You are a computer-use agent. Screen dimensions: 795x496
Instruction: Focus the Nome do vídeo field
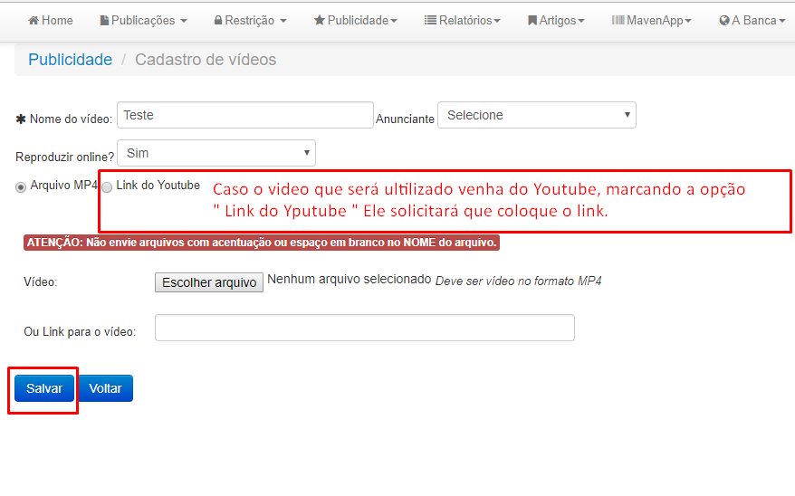(x=245, y=115)
